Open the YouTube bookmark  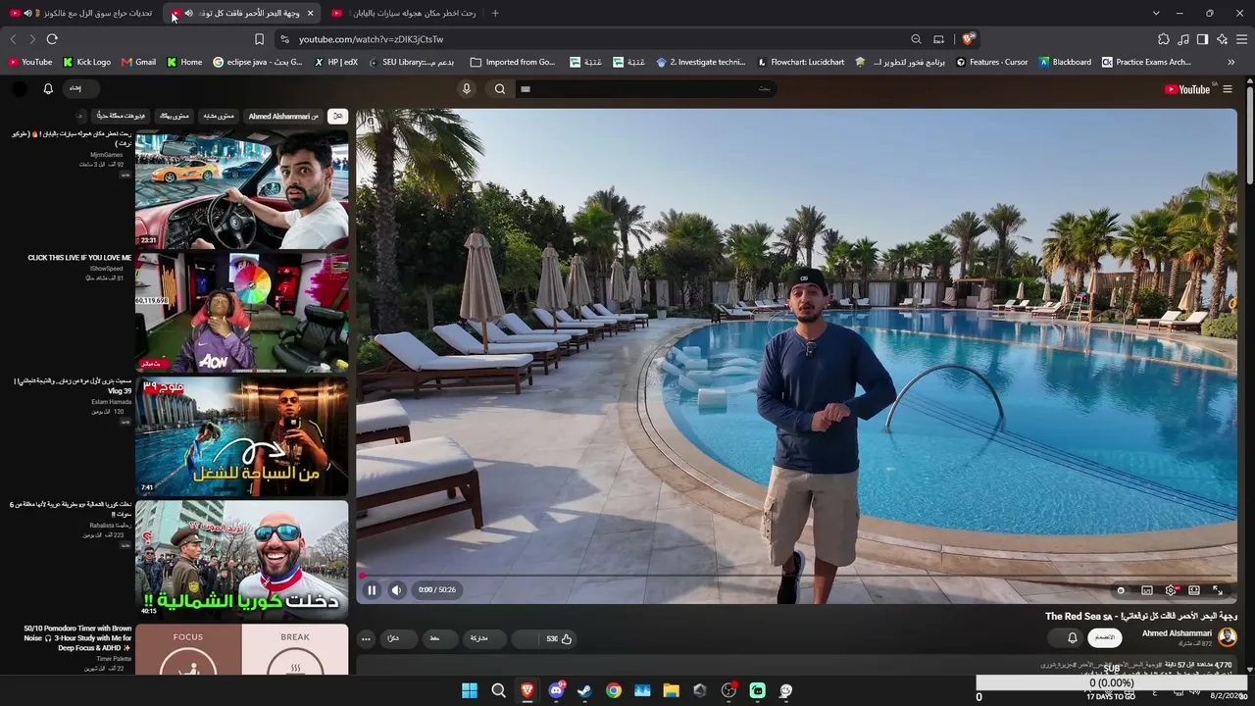click(x=29, y=62)
